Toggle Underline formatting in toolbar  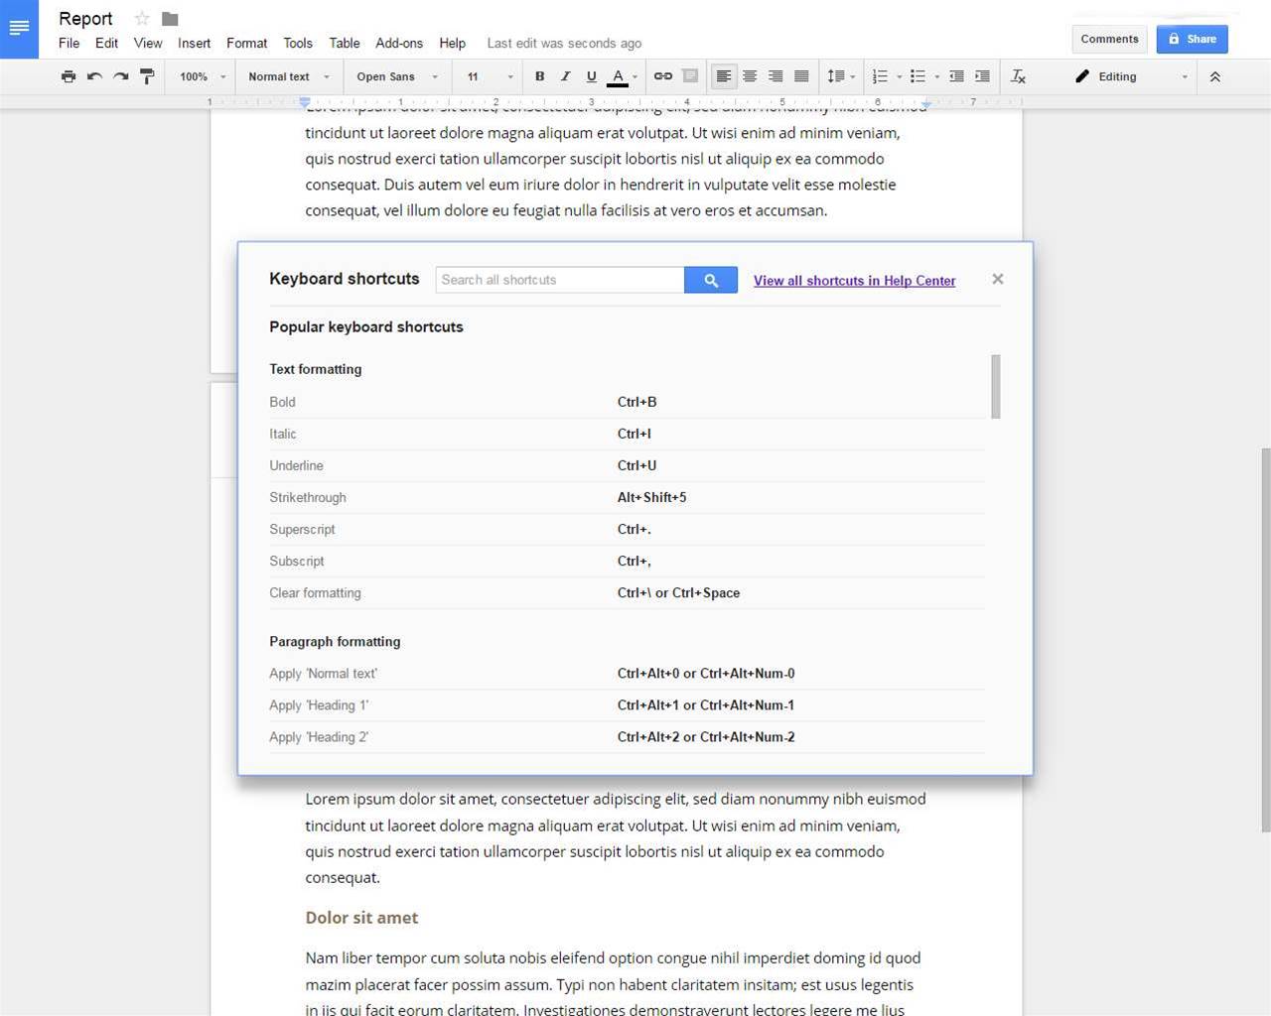(x=591, y=76)
